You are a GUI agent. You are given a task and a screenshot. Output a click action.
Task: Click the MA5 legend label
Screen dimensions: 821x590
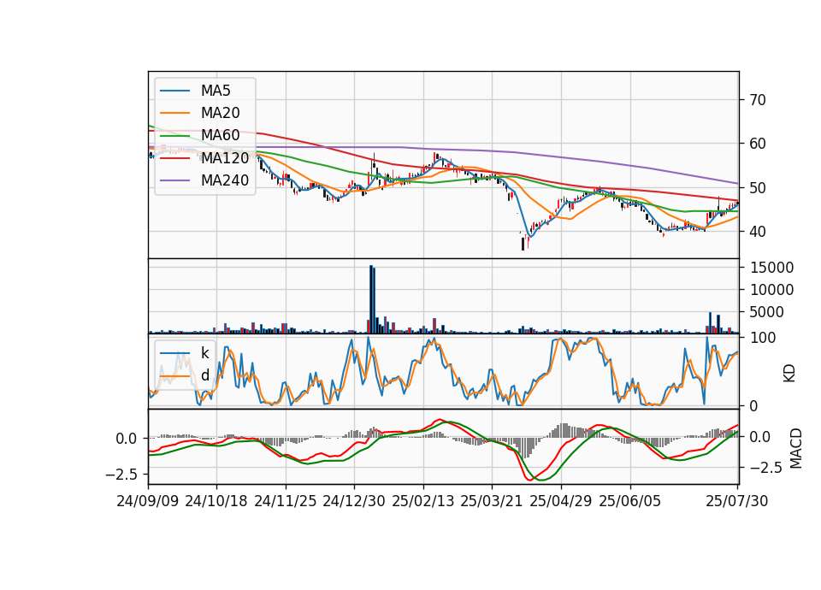216,91
